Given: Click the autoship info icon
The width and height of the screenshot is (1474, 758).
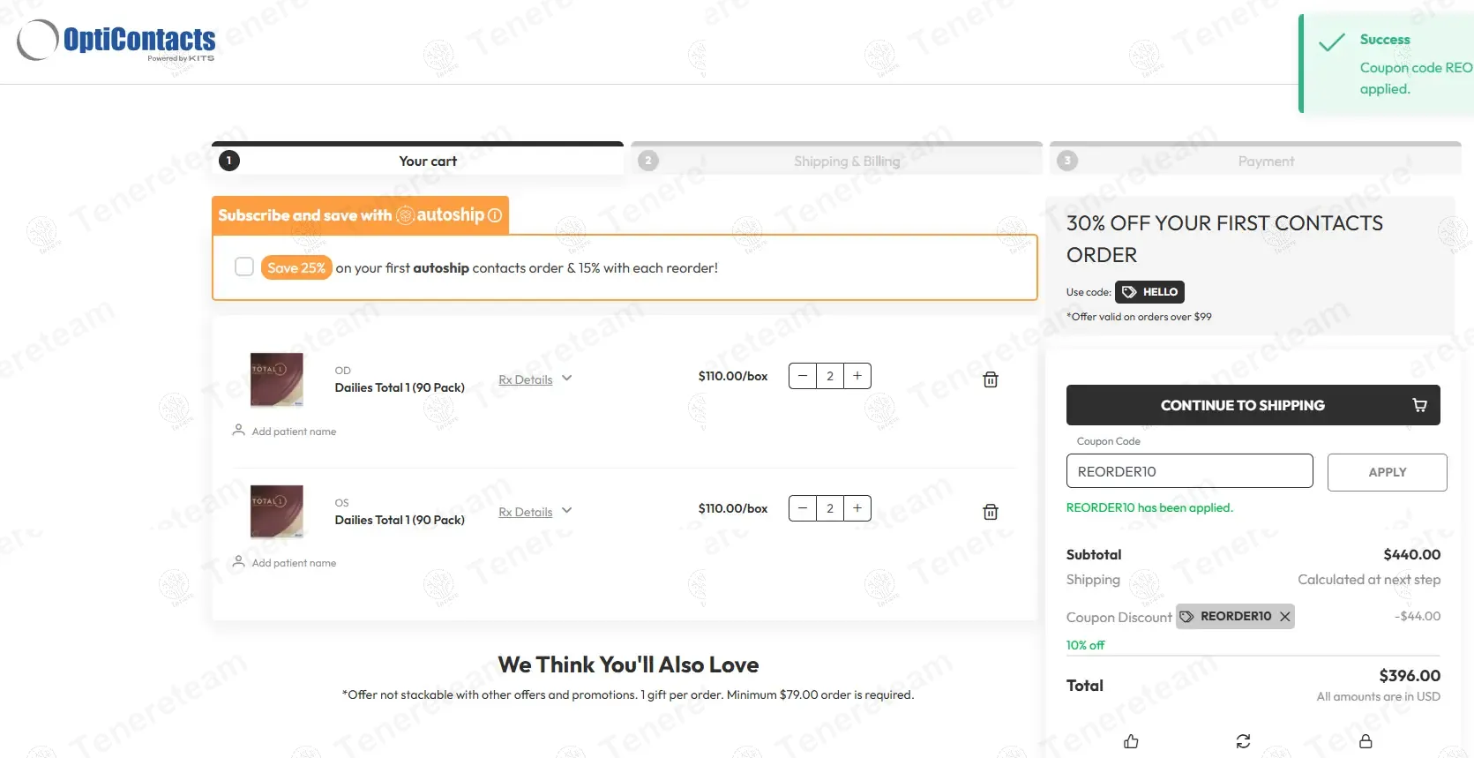Looking at the screenshot, I should (495, 215).
